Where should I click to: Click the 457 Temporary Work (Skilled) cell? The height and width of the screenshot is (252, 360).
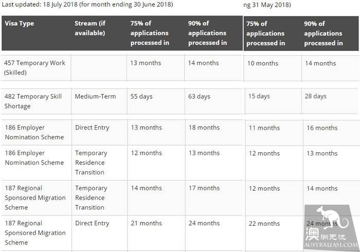click(x=37, y=68)
